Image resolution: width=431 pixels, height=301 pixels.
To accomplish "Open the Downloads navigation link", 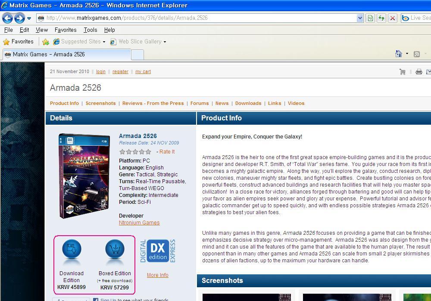I will [248, 103].
